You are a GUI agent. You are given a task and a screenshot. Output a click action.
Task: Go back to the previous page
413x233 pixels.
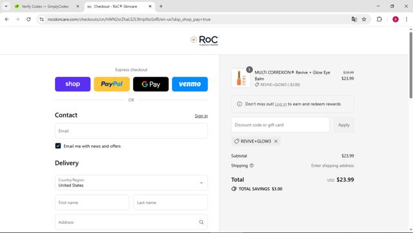(x=7, y=19)
